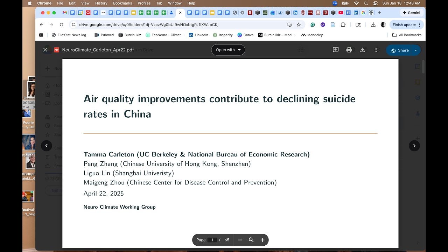Open the Bookmarks menu
The height and width of the screenshot is (252, 448).
[x=122, y=3]
